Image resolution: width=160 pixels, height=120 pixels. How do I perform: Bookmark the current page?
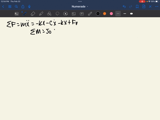(x=137, y=7)
